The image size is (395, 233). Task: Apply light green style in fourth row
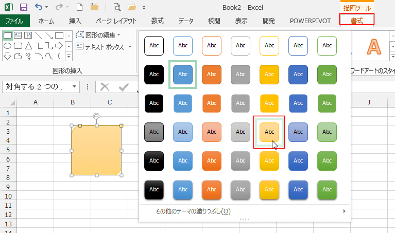click(x=327, y=132)
